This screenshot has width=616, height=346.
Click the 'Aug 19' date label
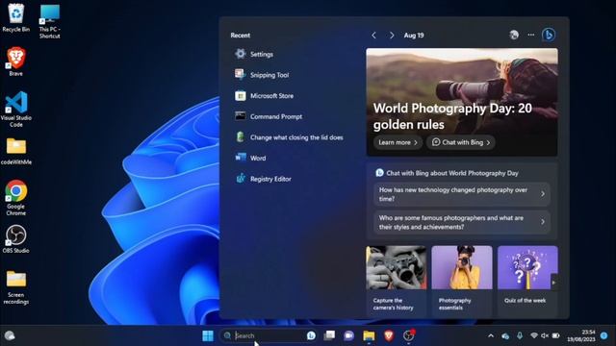[414, 36]
